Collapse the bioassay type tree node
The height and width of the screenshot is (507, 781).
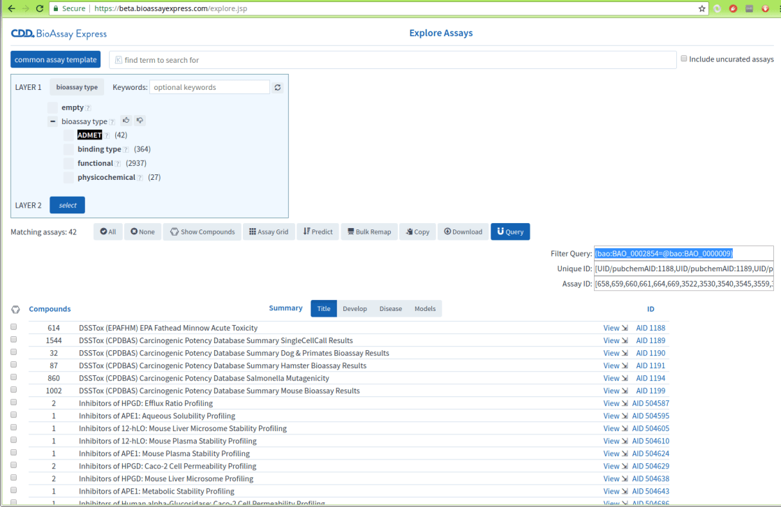point(52,121)
